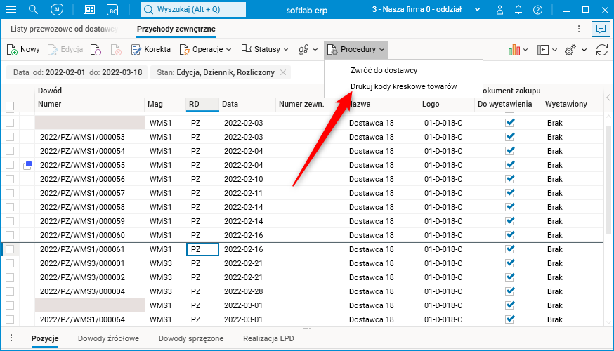Open the Realizacja LPD tab
The height and width of the screenshot is (351, 614).
coord(268,338)
